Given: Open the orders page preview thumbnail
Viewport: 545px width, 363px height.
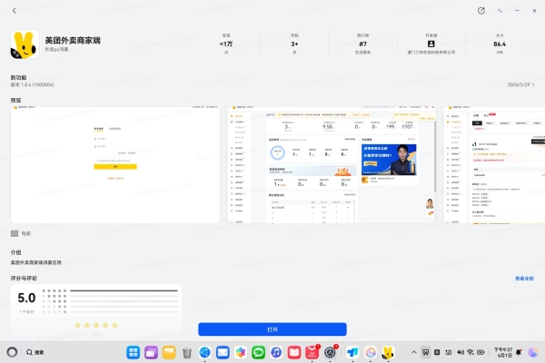Looking at the screenshot, I should coord(494,165).
